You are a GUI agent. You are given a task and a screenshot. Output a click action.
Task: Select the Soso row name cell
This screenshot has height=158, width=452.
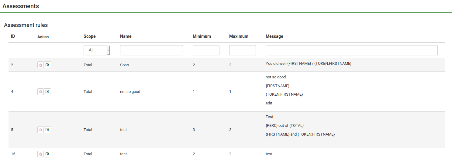pyautogui.click(x=125, y=65)
